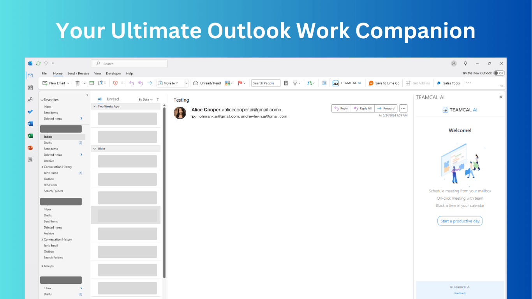532x299 pixels.
Task: Open the Calendar view in the sidebar
Action: click(x=30, y=88)
